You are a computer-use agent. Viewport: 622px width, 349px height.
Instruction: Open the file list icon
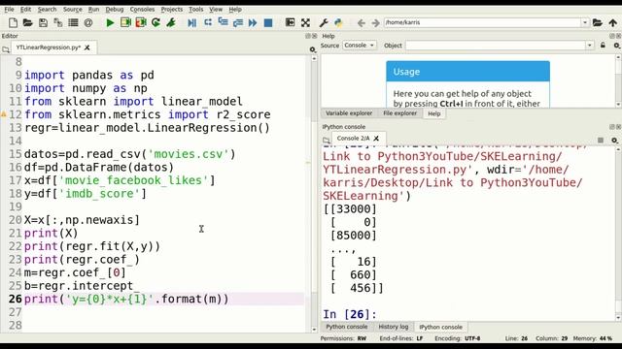[73, 23]
